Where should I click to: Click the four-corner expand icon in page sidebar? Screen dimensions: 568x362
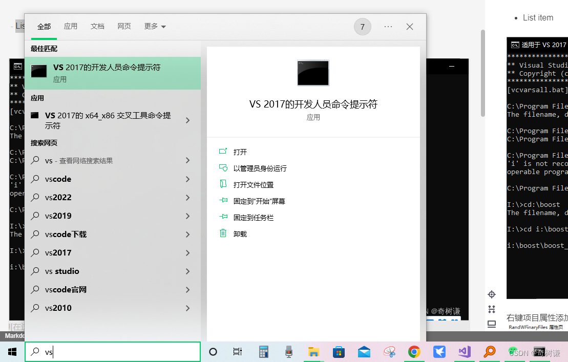tap(492, 309)
